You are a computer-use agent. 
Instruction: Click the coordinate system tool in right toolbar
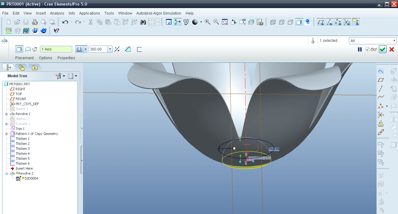[x=381, y=115]
